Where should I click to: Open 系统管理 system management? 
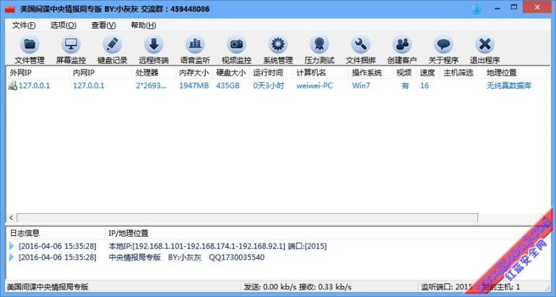278,50
